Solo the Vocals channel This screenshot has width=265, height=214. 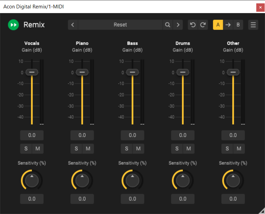pos(26,149)
